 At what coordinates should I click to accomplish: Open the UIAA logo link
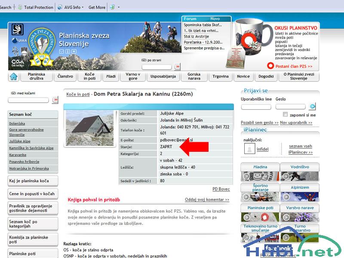tap(19, 40)
